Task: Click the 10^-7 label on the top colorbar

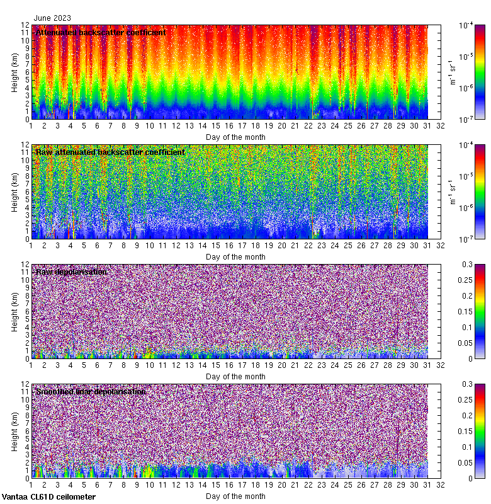Action: (x=466, y=119)
